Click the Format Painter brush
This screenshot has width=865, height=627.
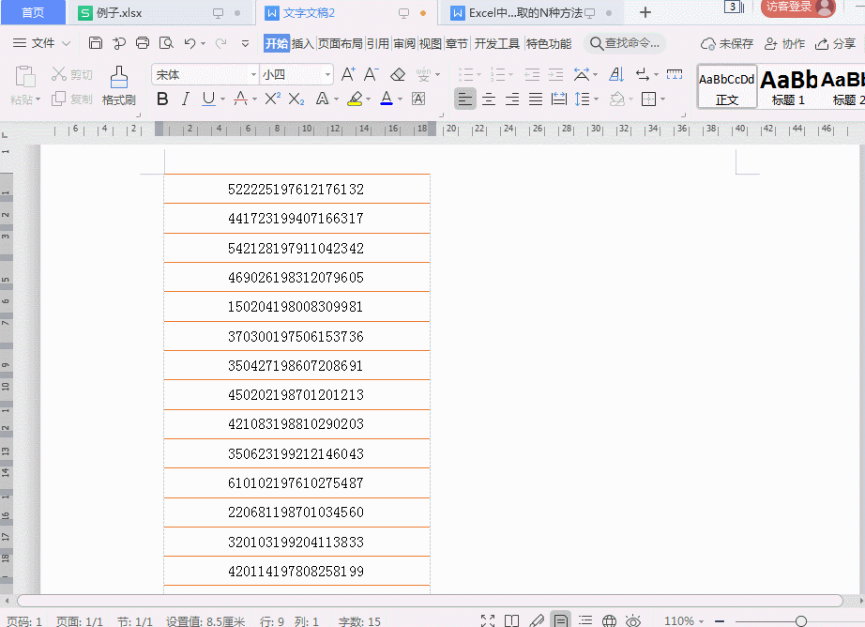click(x=118, y=85)
